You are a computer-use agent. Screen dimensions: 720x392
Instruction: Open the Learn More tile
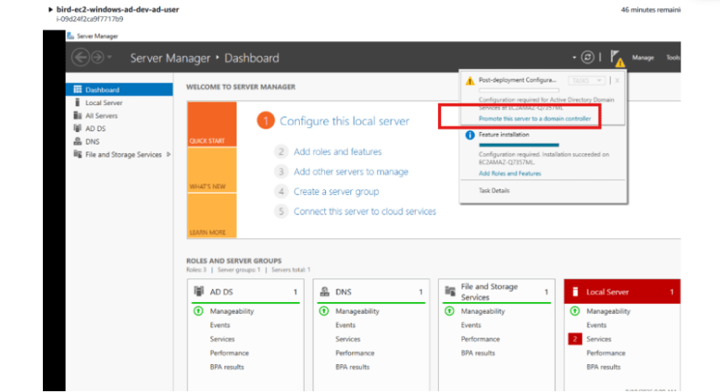coord(211,215)
